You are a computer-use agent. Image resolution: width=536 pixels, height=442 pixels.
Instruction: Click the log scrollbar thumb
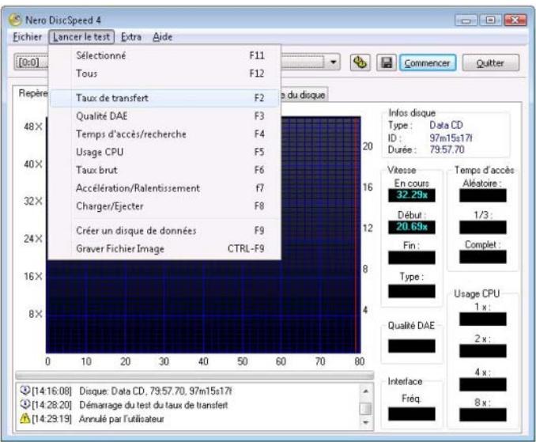(x=366, y=409)
